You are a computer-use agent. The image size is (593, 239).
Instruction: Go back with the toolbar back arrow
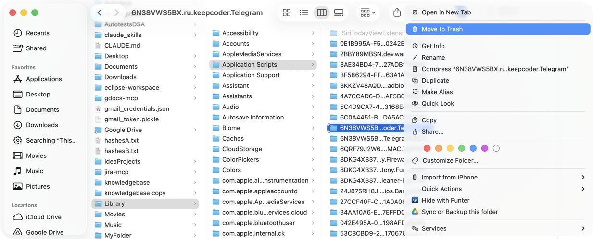click(100, 13)
